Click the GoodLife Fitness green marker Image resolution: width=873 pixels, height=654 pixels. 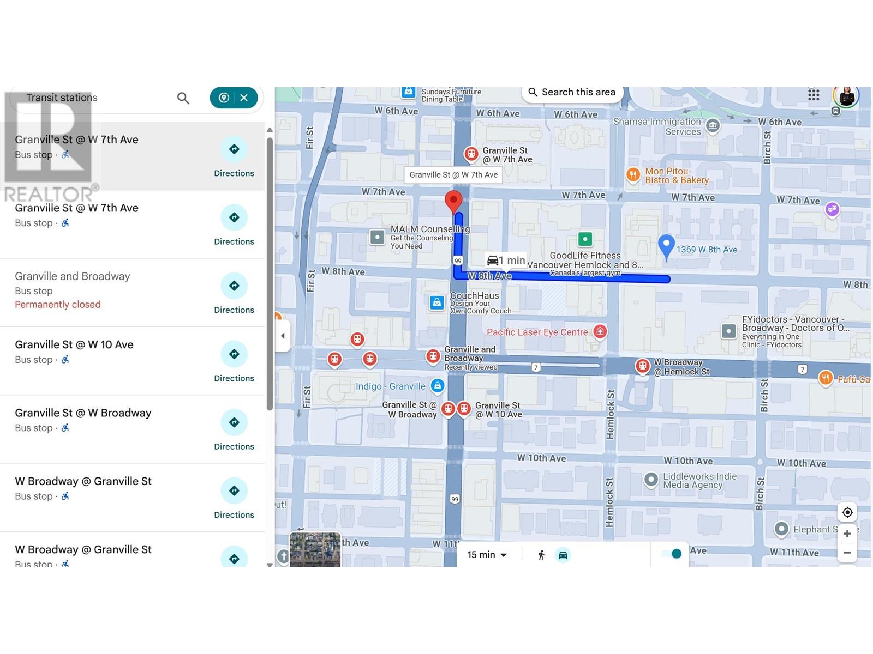(x=585, y=239)
